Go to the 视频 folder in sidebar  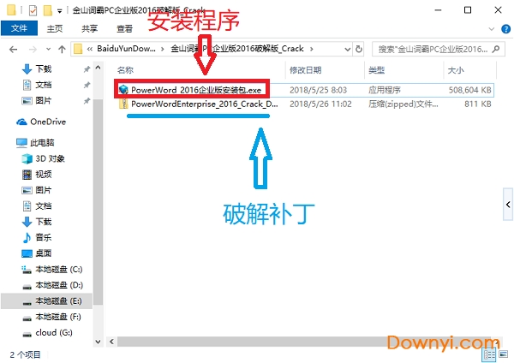pyautogui.click(x=43, y=174)
